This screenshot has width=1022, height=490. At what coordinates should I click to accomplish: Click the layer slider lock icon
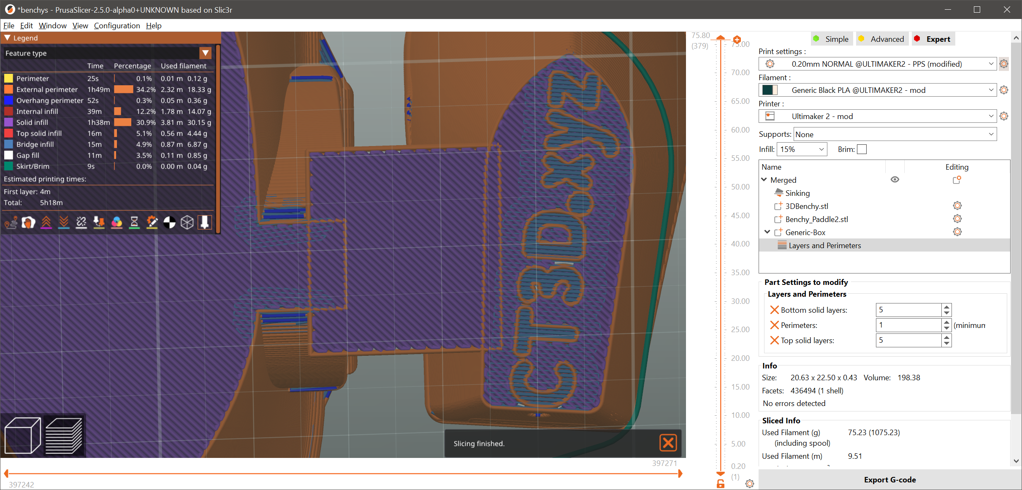[x=721, y=484]
